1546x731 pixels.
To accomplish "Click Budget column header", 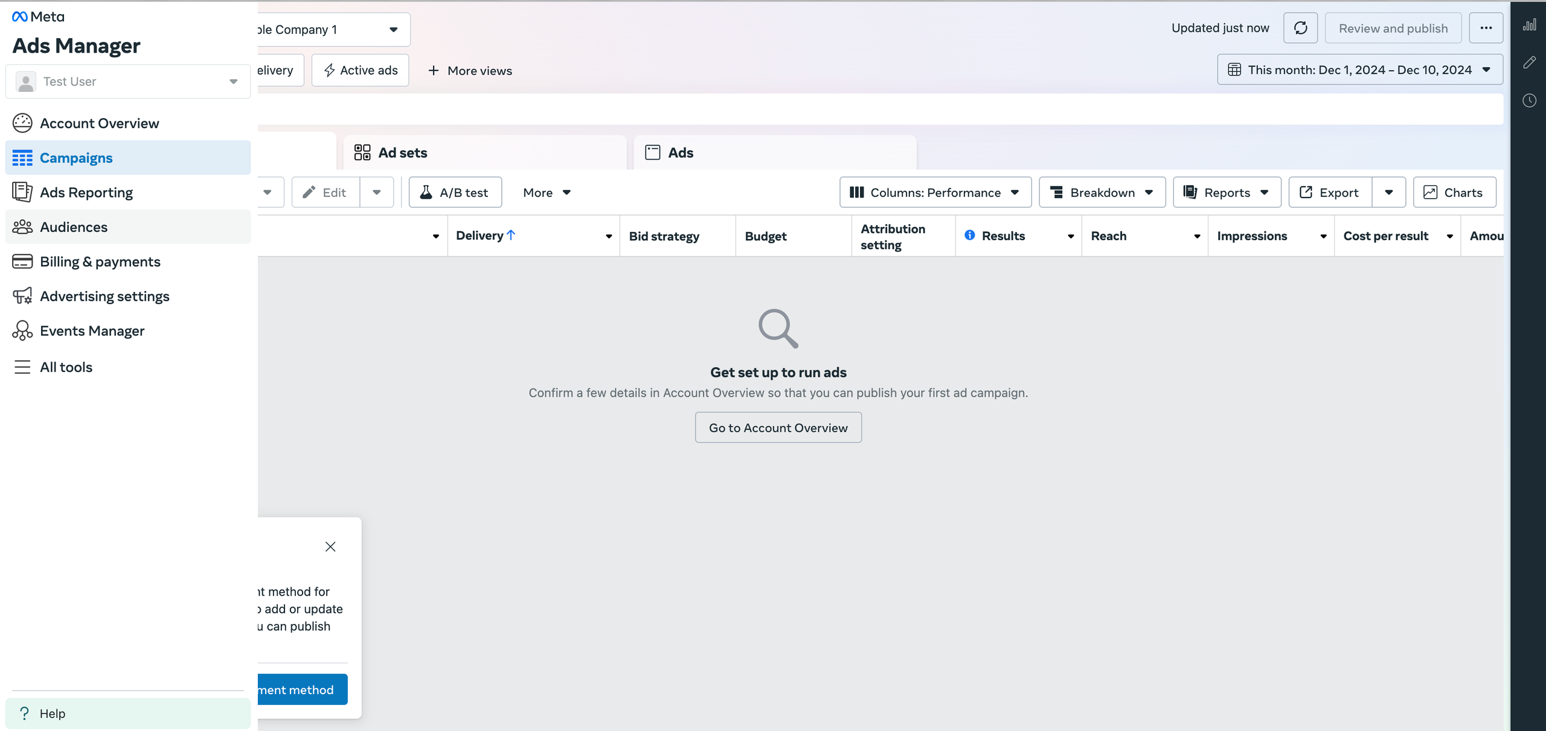I will (766, 236).
